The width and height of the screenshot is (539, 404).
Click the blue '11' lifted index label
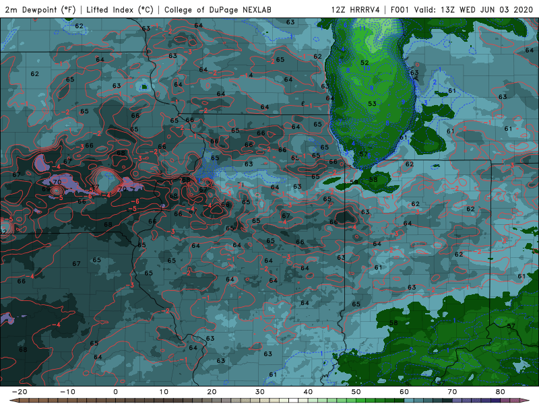(x=362, y=28)
